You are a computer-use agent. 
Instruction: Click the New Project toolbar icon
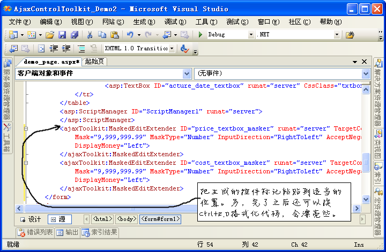(x=13, y=35)
